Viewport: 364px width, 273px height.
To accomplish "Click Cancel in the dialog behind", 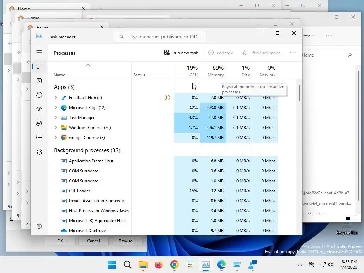I will 93,241.
